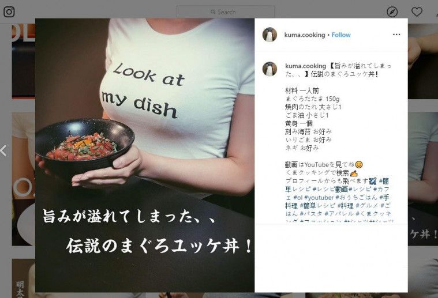Screen dimensions: 438x298
Task: Open the #グルメ hashtag link
Action: [367, 206]
